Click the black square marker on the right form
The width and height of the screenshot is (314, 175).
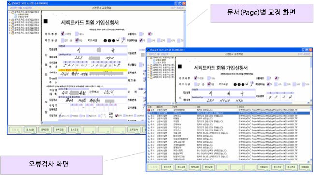(180, 66)
